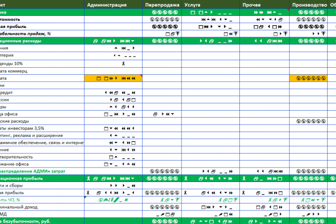Click Администрация cell in "ти и сборы" row
Viewport: 336px width, 224px height.
tap(113, 185)
